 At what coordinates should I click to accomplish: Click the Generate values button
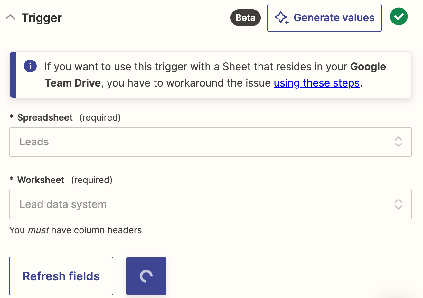click(324, 18)
